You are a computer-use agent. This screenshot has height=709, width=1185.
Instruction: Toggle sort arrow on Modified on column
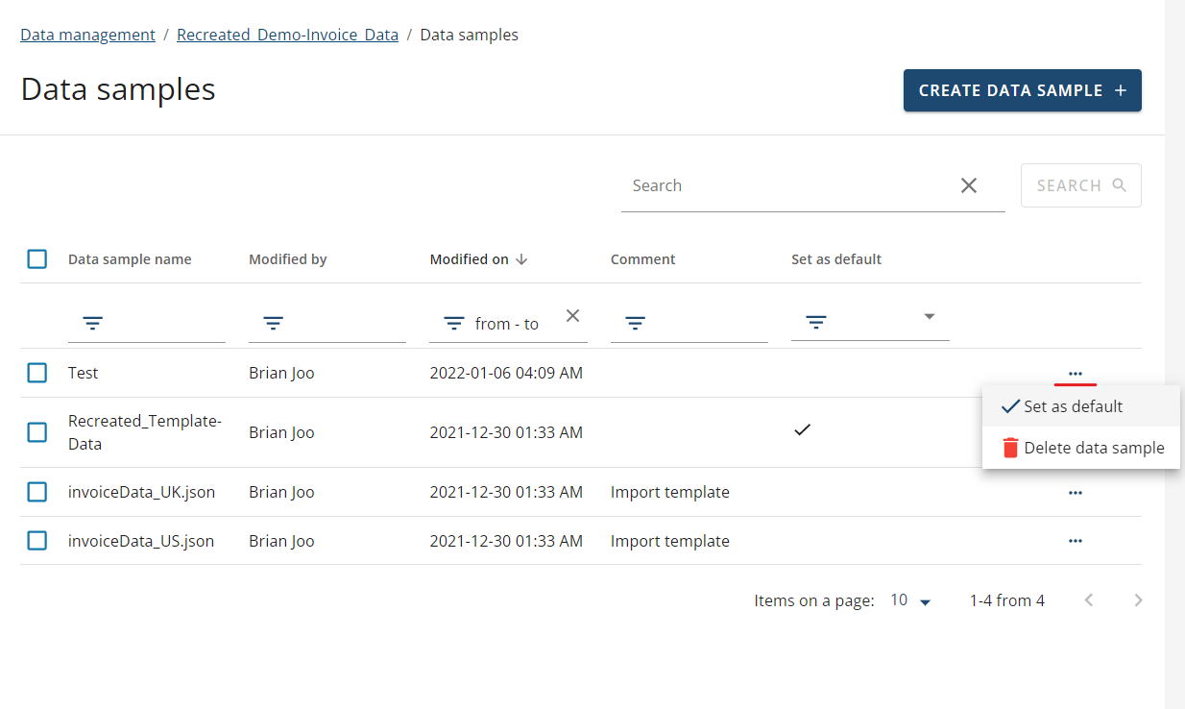(521, 259)
